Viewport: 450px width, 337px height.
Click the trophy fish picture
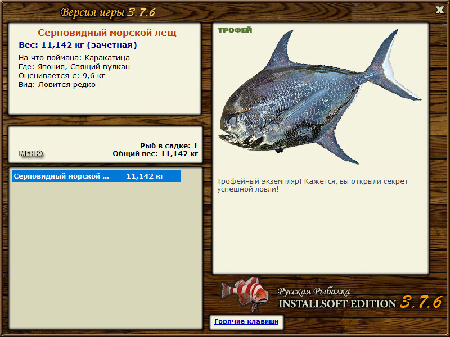320,97
